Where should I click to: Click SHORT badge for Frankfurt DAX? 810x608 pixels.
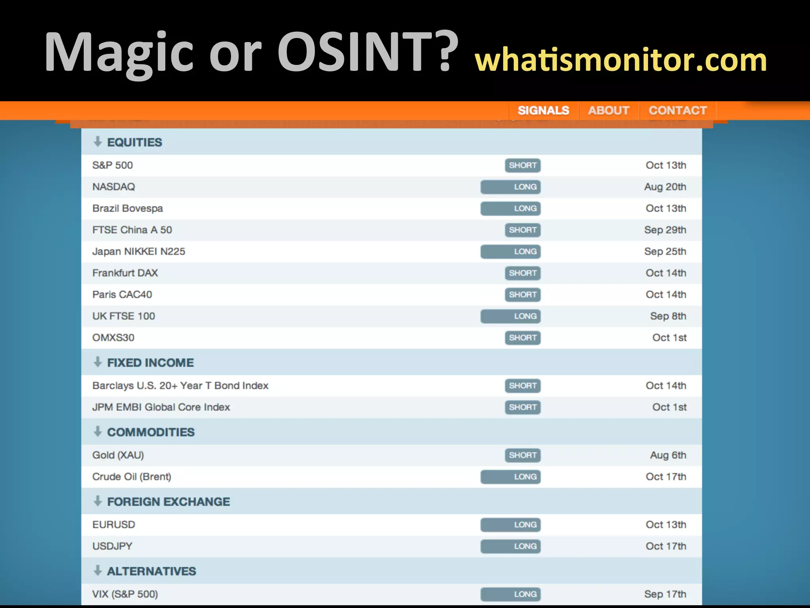[x=523, y=273]
